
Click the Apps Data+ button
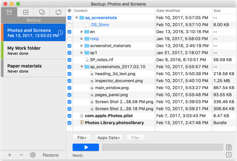109,137
